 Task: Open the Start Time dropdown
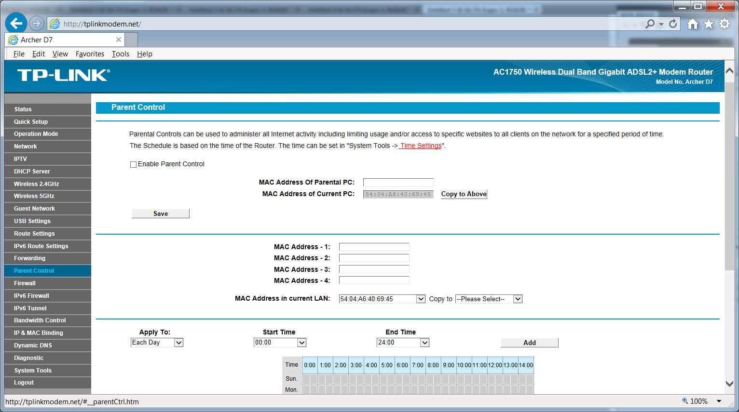click(x=280, y=343)
